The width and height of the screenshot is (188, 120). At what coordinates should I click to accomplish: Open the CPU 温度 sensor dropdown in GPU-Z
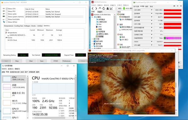(152, 45)
